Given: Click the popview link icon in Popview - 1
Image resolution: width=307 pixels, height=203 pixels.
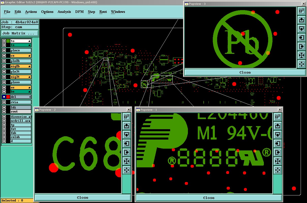Looking at the screenshot, I should (277, 117).
